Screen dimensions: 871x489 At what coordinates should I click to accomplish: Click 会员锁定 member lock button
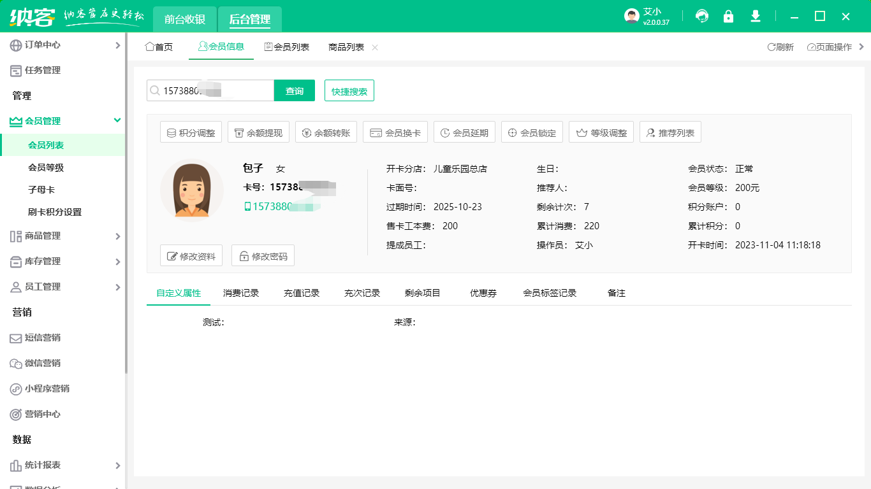(532, 132)
